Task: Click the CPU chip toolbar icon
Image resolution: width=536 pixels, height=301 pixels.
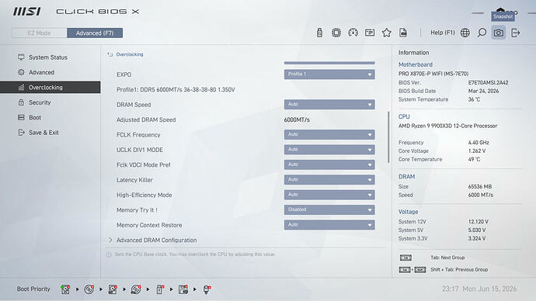Action: (336, 33)
